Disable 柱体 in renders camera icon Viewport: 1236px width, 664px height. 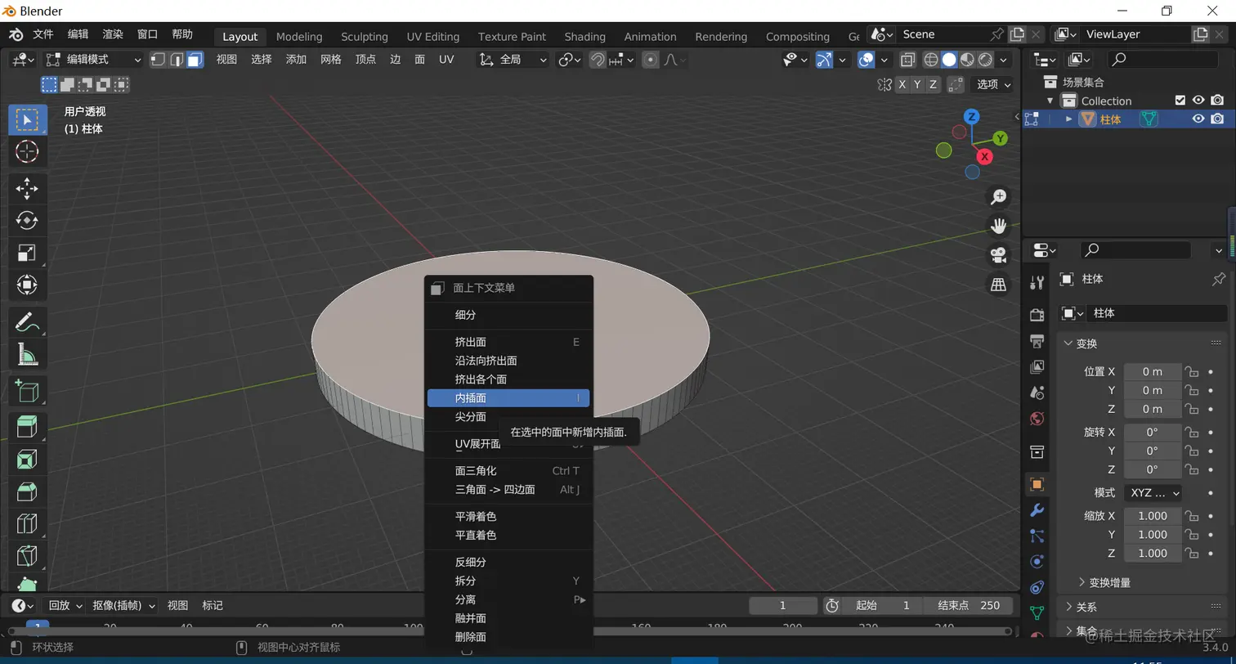pos(1217,119)
